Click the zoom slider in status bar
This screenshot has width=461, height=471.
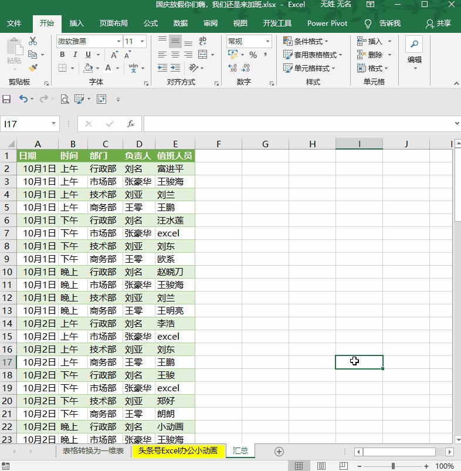click(x=393, y=466)
